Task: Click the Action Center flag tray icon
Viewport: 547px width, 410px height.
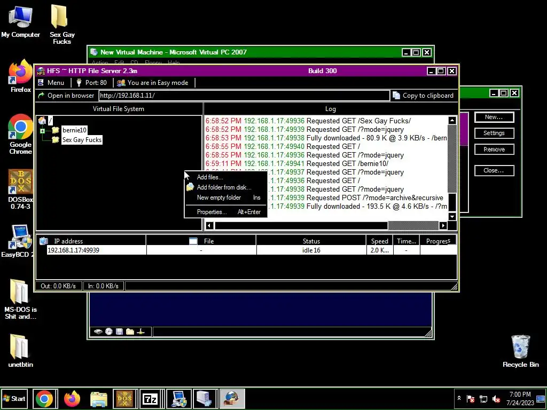Action: pyautogui.click(x=470, y=399)
